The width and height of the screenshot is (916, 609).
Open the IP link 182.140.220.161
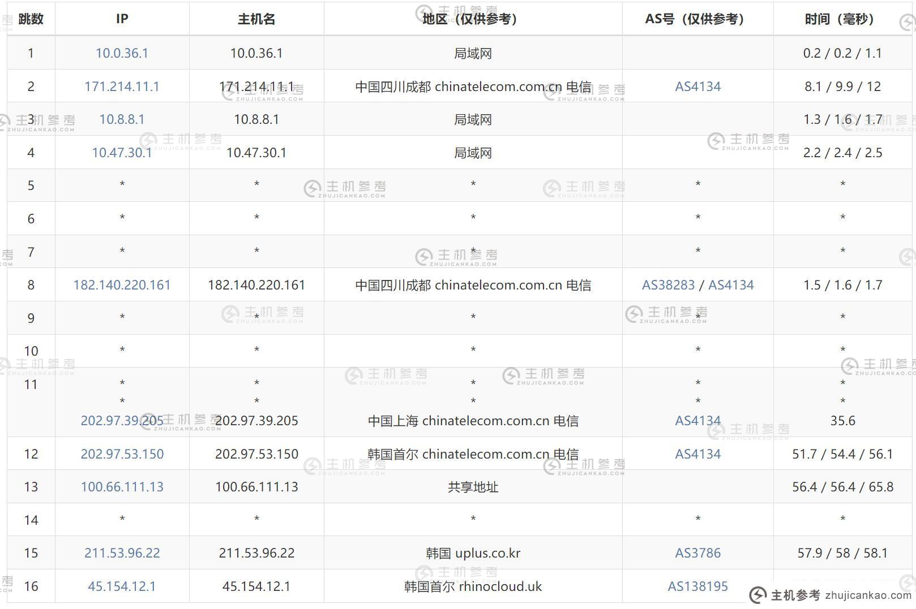click(x=122, y=285)
